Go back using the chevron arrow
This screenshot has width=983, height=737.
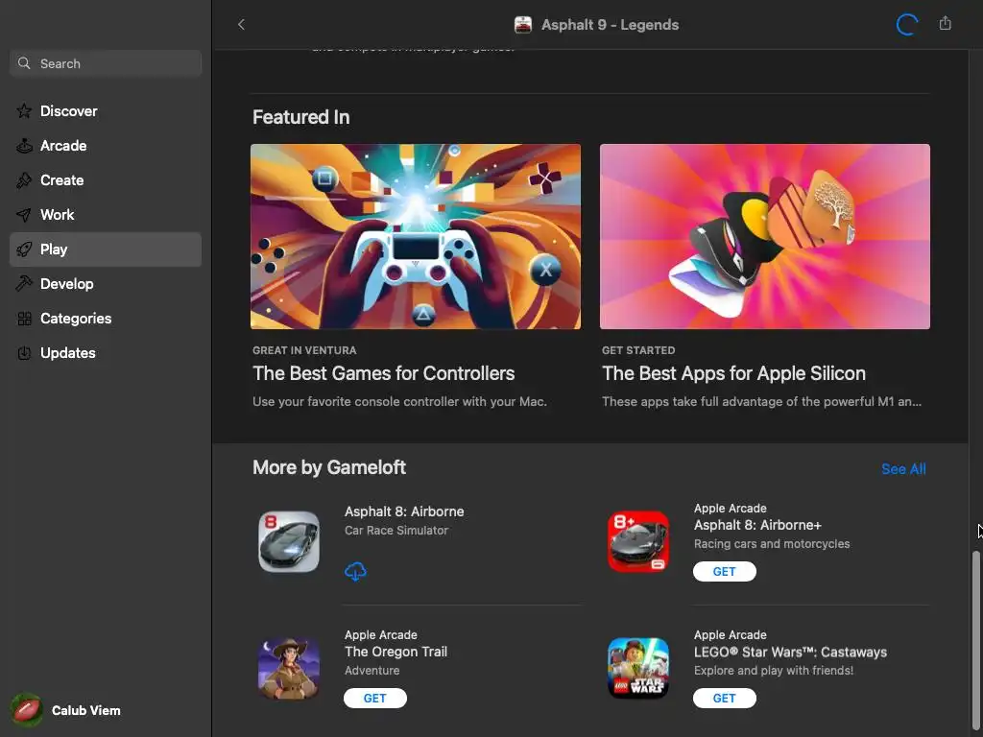[241, 24]
